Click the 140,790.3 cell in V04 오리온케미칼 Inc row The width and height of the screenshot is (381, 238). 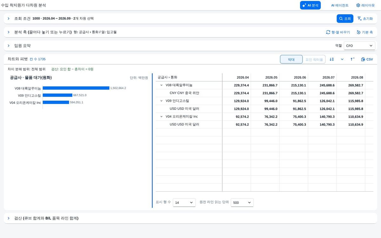click(x=322, y=116)
